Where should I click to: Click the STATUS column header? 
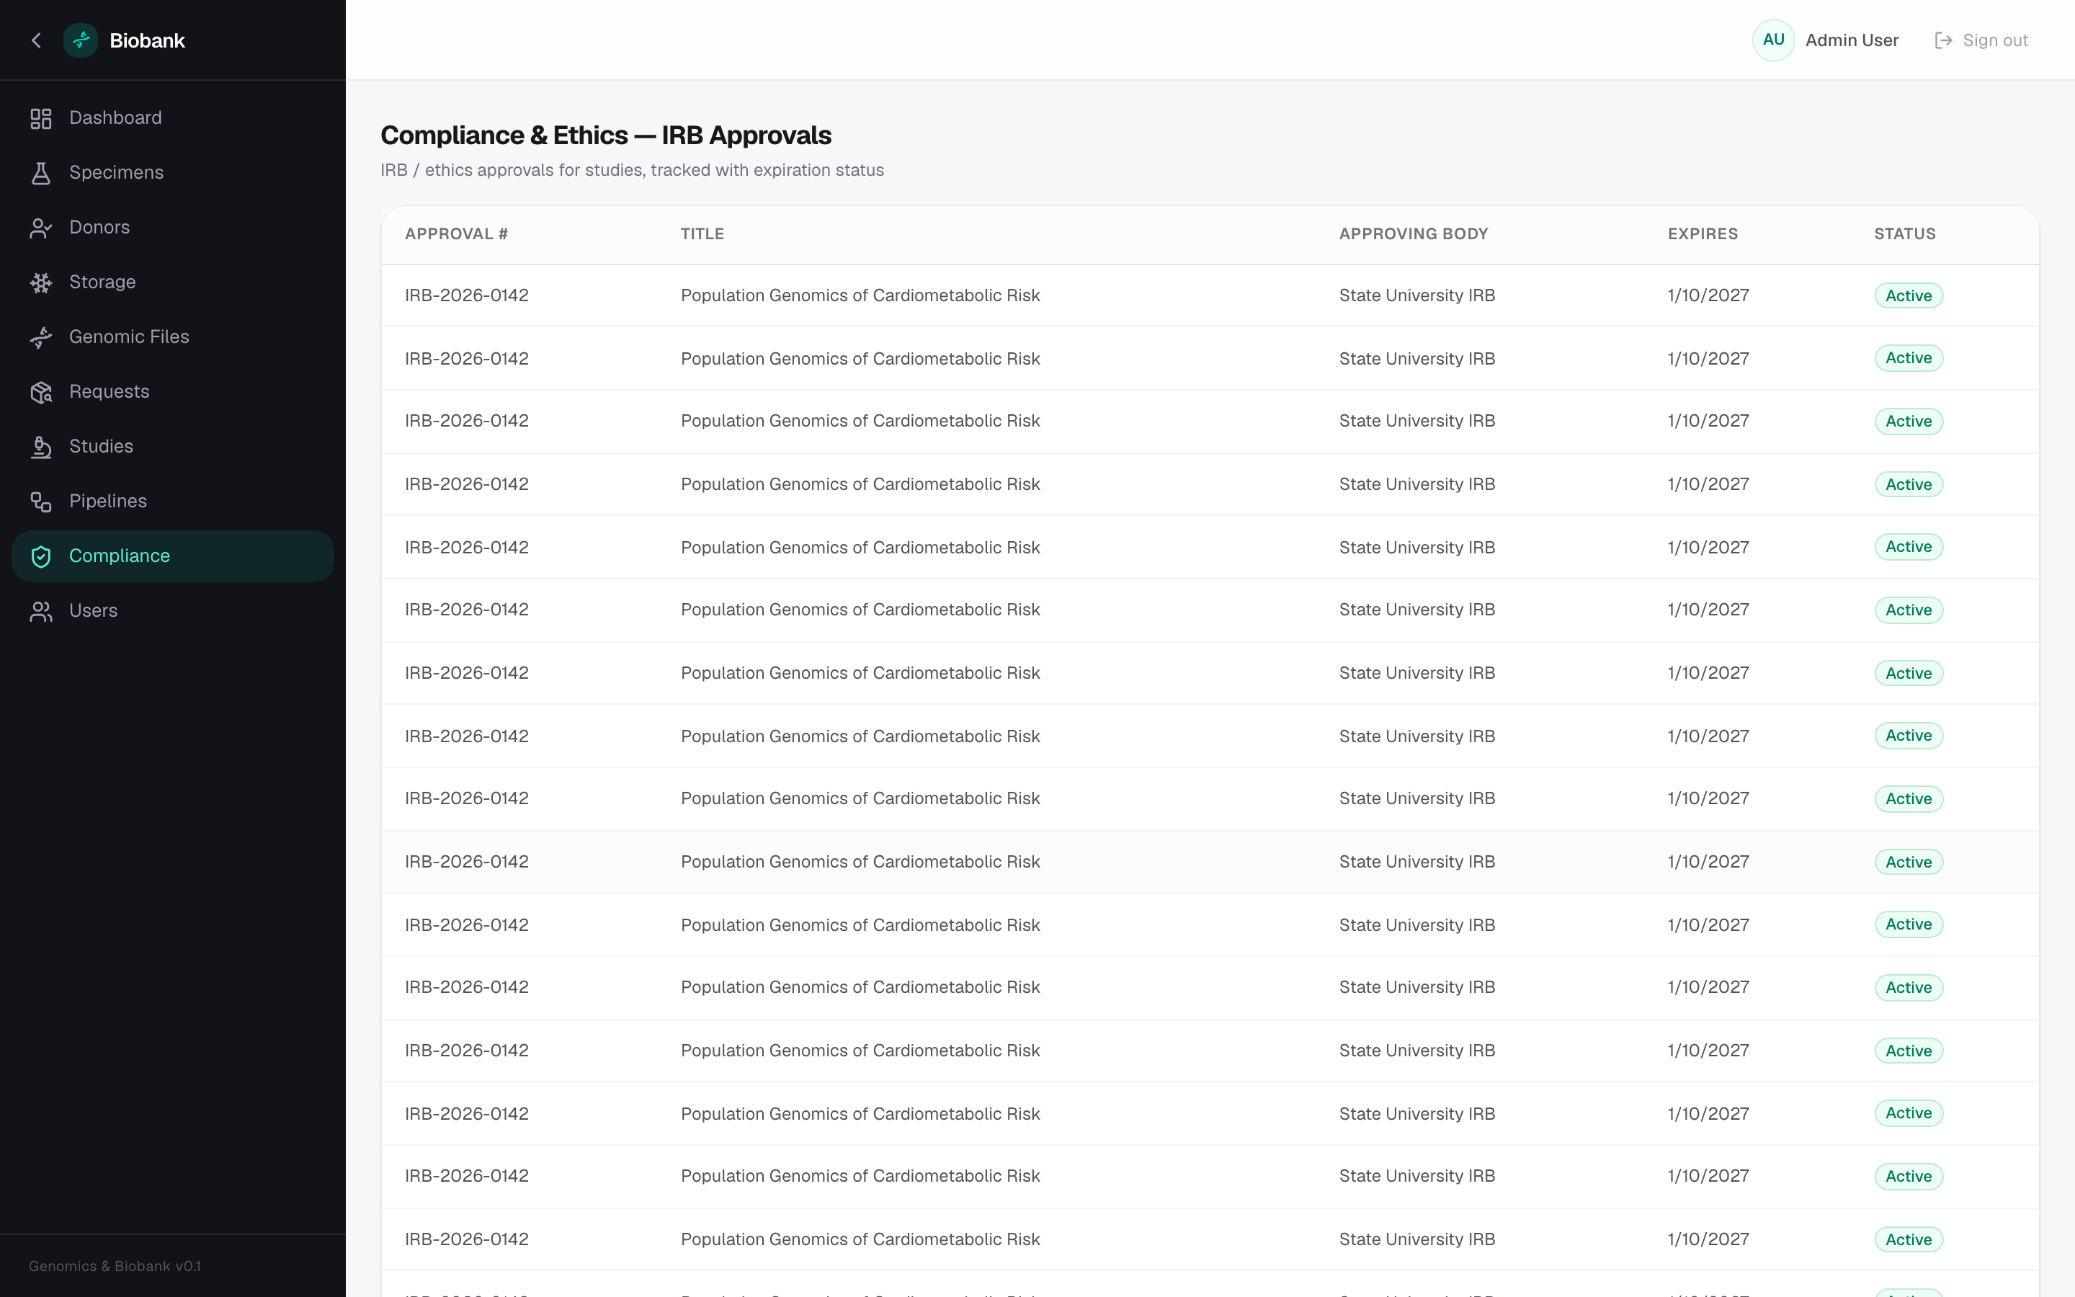tap(1904, 234)
